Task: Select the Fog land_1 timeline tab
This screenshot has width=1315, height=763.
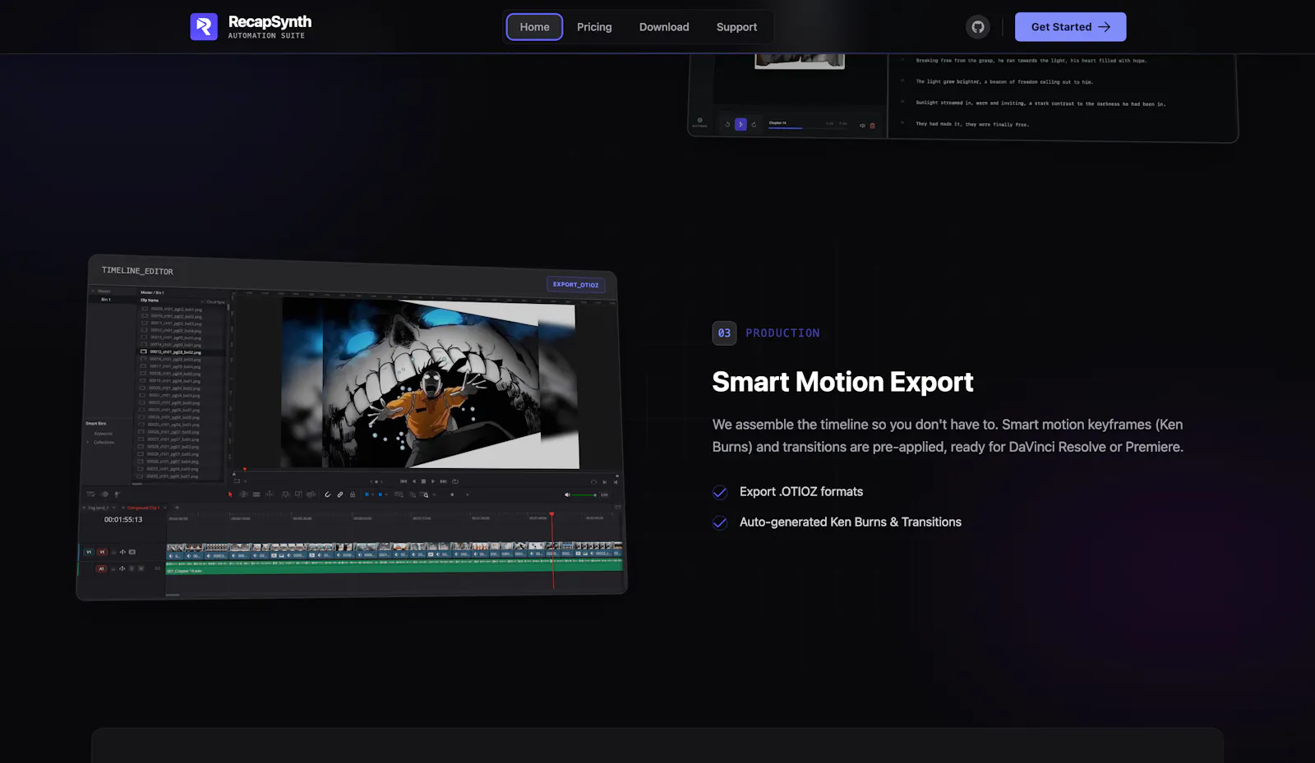Action: coord(99,508)
